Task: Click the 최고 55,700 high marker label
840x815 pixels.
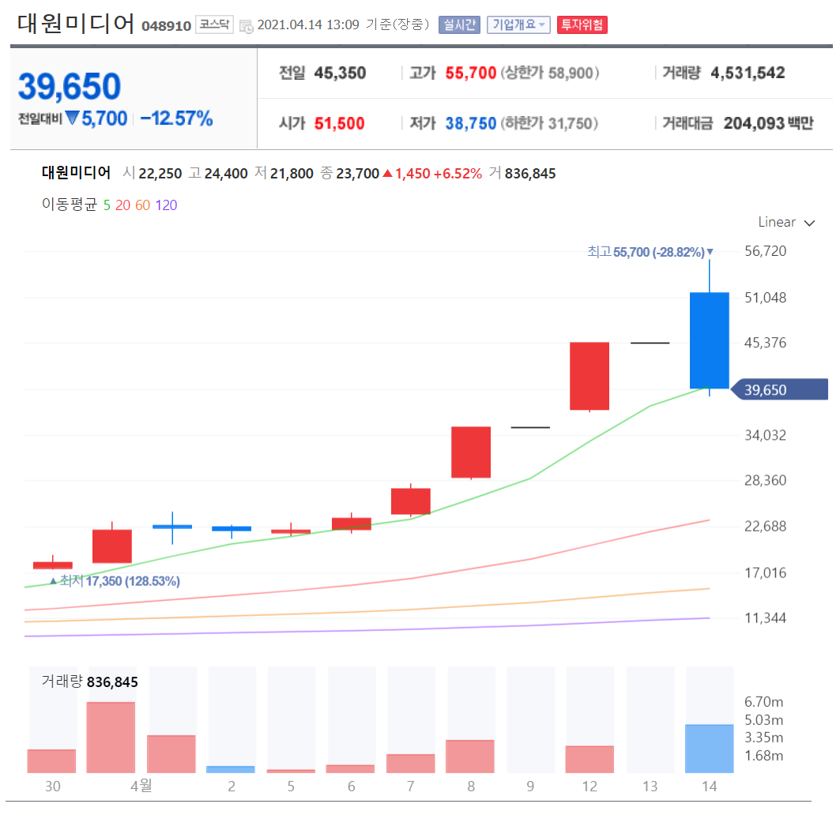Action: [x=650, y=252]
